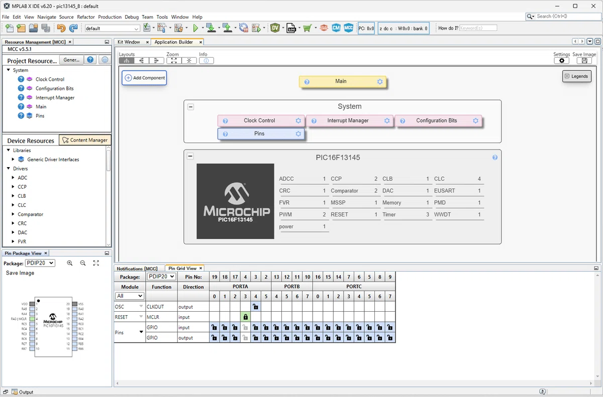Click the Redo arrow icon
The image size is (603, 397).
[73, 29]
